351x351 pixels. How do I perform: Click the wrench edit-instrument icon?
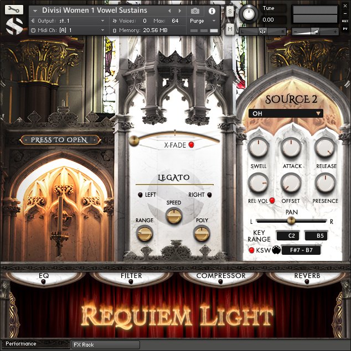click(x=14, y=9)
